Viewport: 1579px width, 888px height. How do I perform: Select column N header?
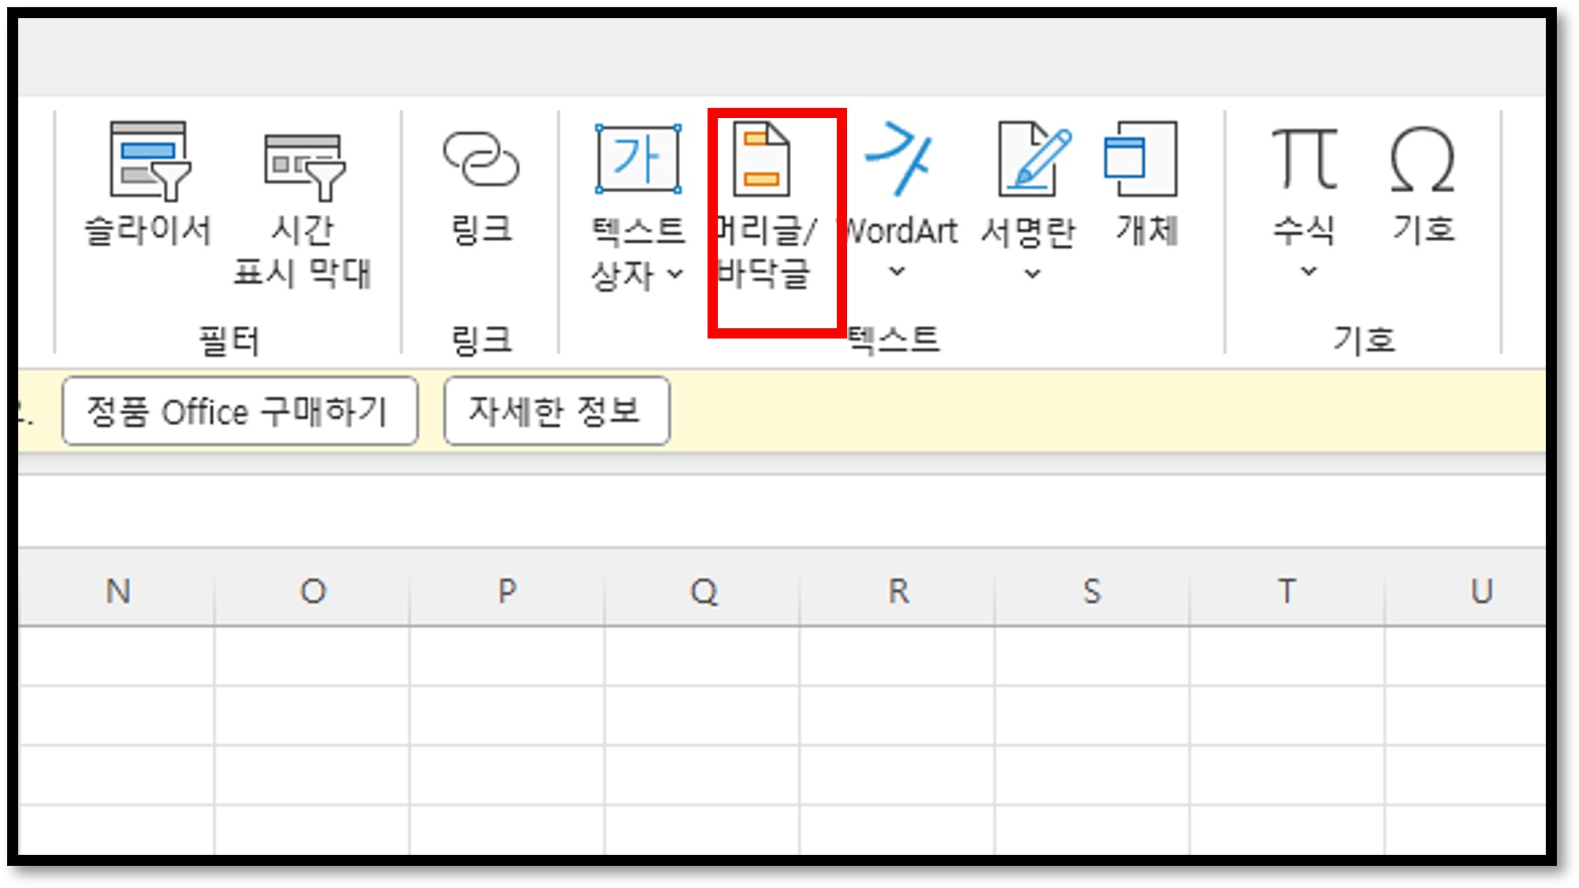point(117,590)
